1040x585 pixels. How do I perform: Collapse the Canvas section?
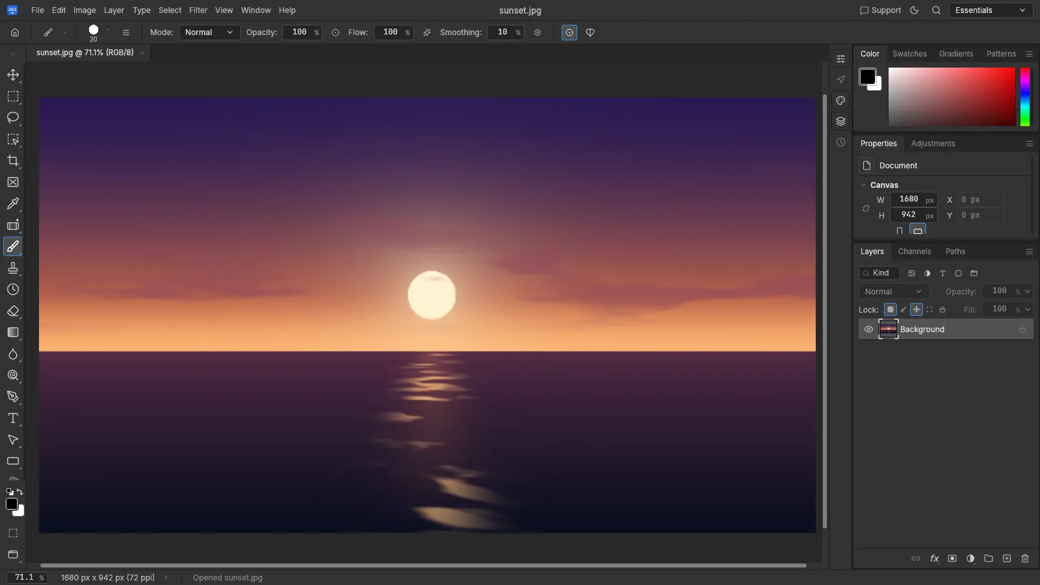(864, 185)
